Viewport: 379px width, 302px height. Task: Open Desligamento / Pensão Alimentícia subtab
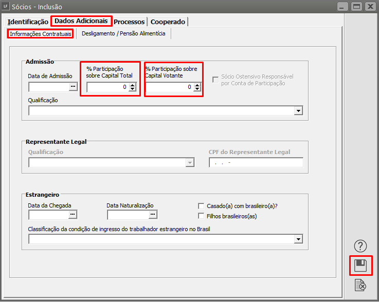tap(123, 34)
